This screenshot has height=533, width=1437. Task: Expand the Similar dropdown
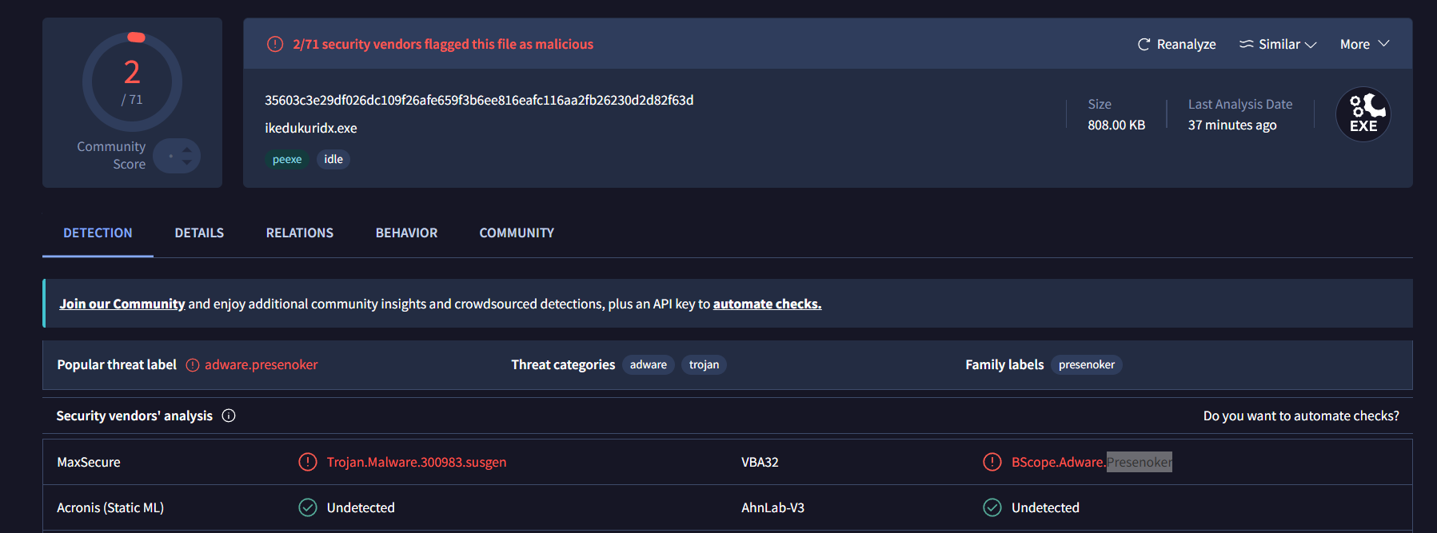point(1278,45)
